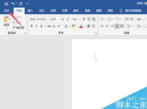
Task: Toggle Bold formatting
Action: (x=31, y=26)
